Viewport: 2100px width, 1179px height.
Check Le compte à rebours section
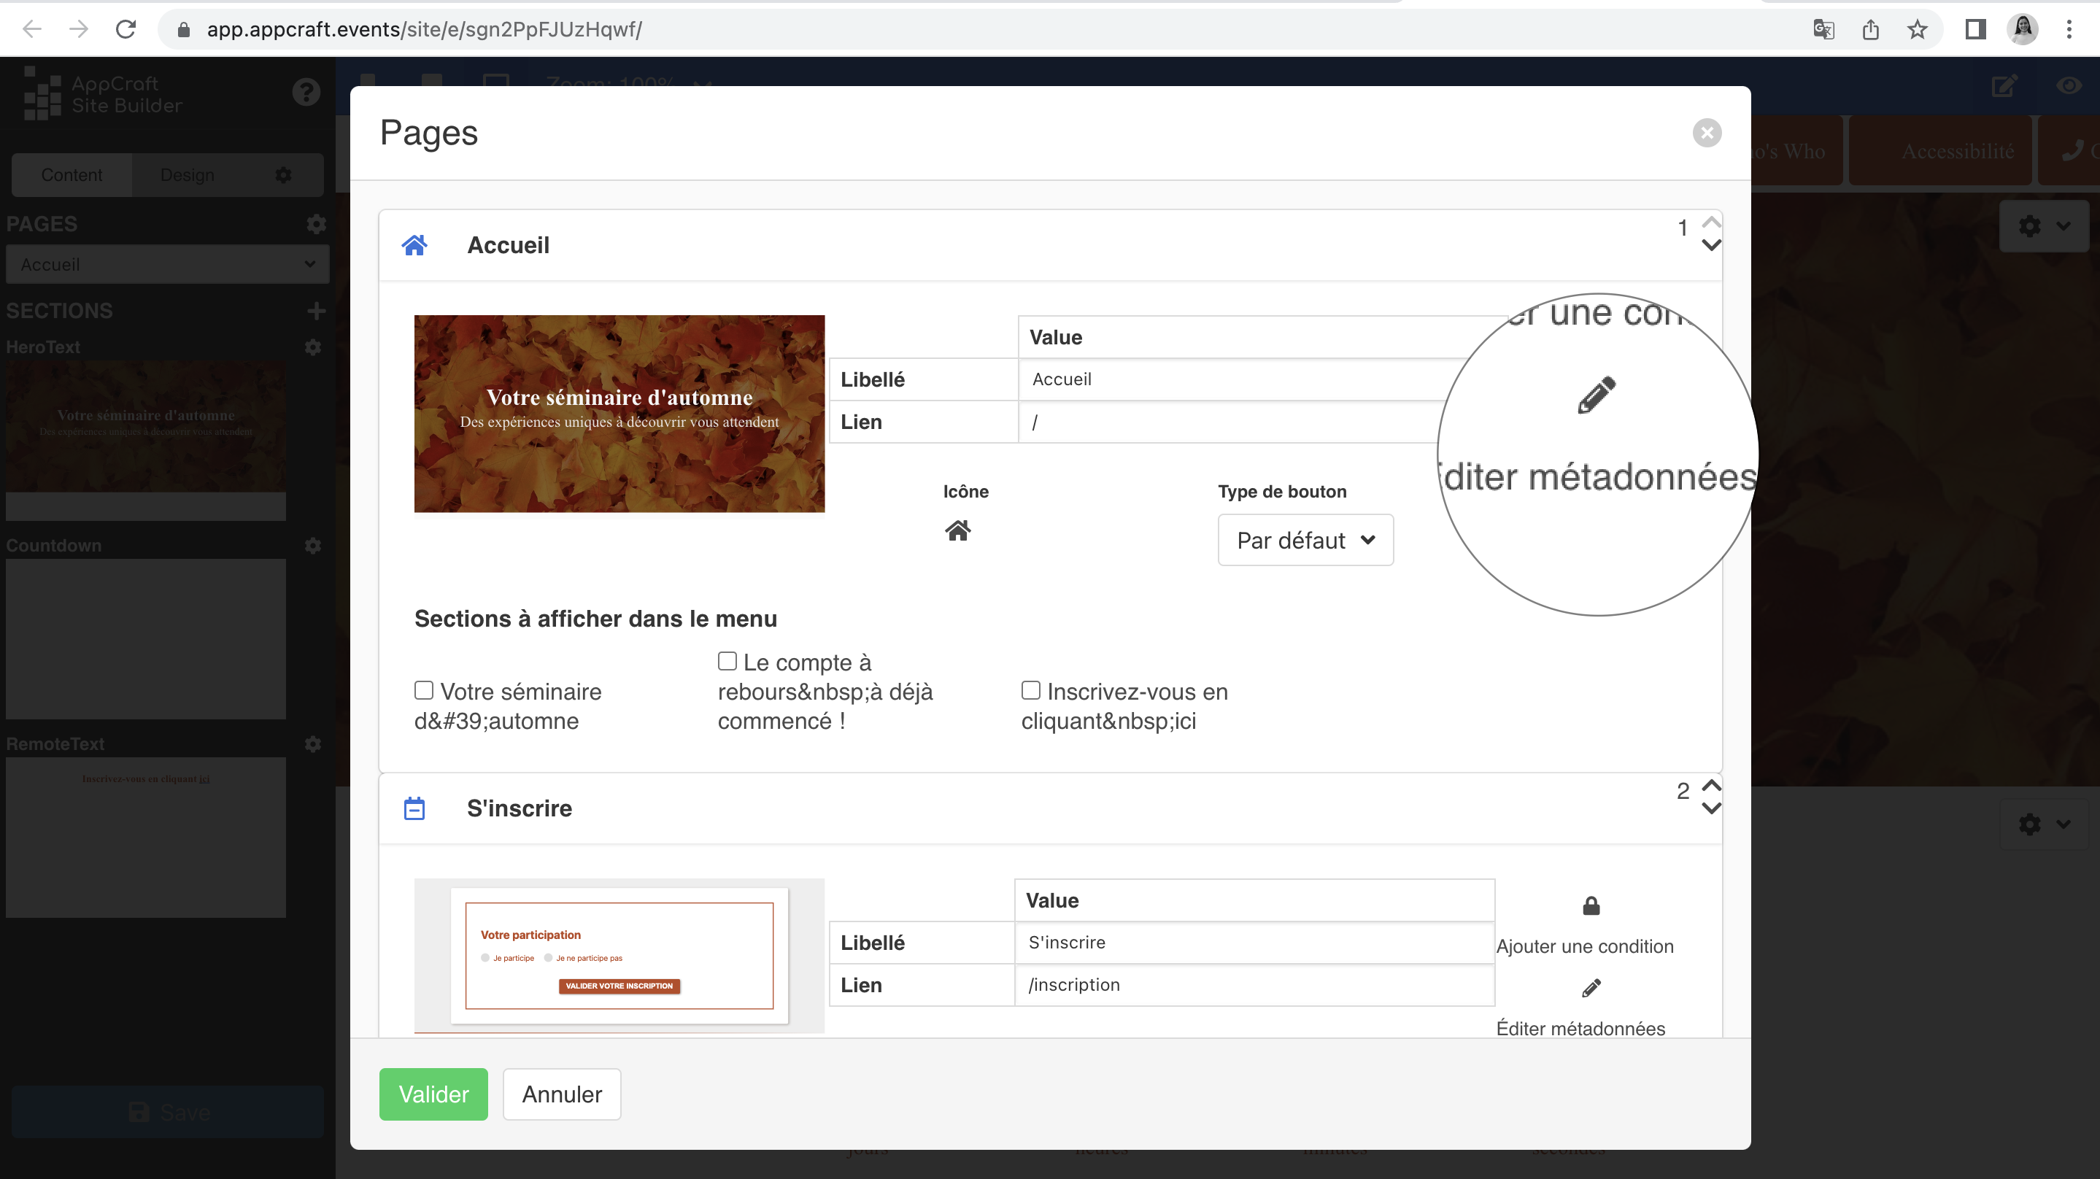(727, 661)
